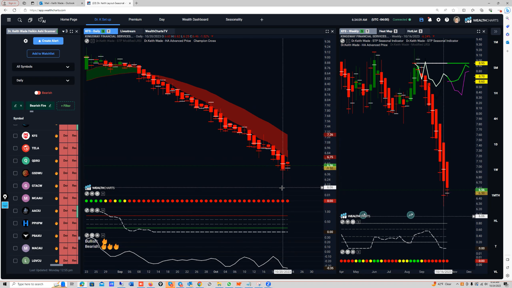Check the GTACW row checkbox

click(15, 186)
